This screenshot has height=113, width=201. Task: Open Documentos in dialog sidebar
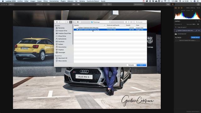coord(62,47)
